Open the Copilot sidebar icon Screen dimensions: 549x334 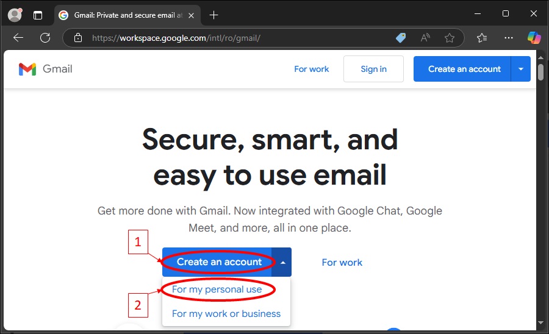click(534, 38)
